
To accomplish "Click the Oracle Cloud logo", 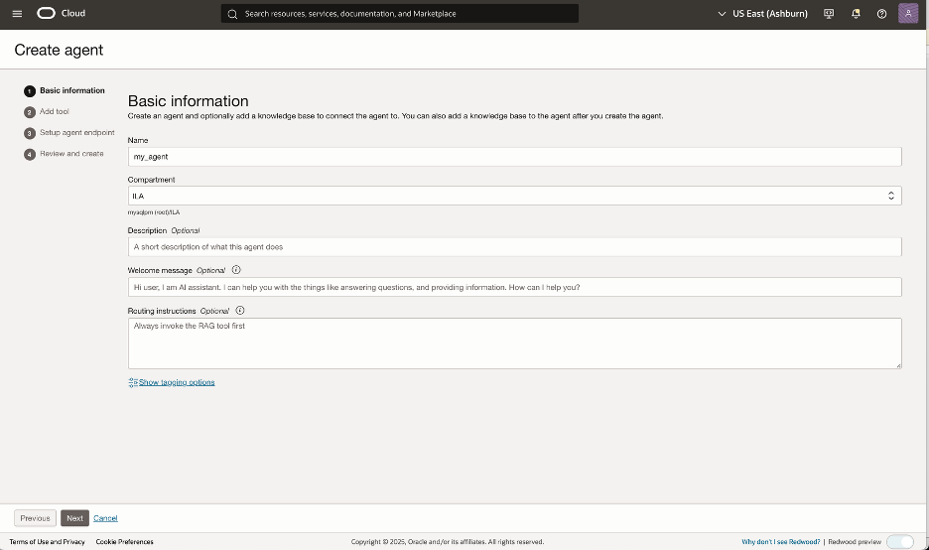I will click(47, 13).
